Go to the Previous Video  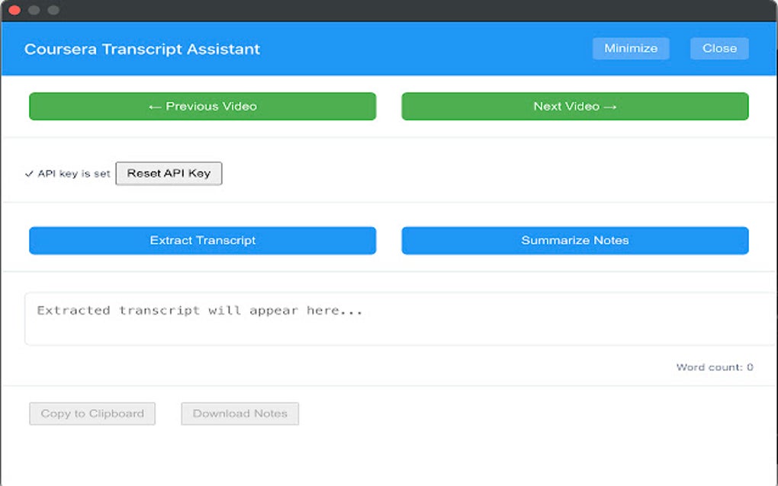tap(202, 106)
